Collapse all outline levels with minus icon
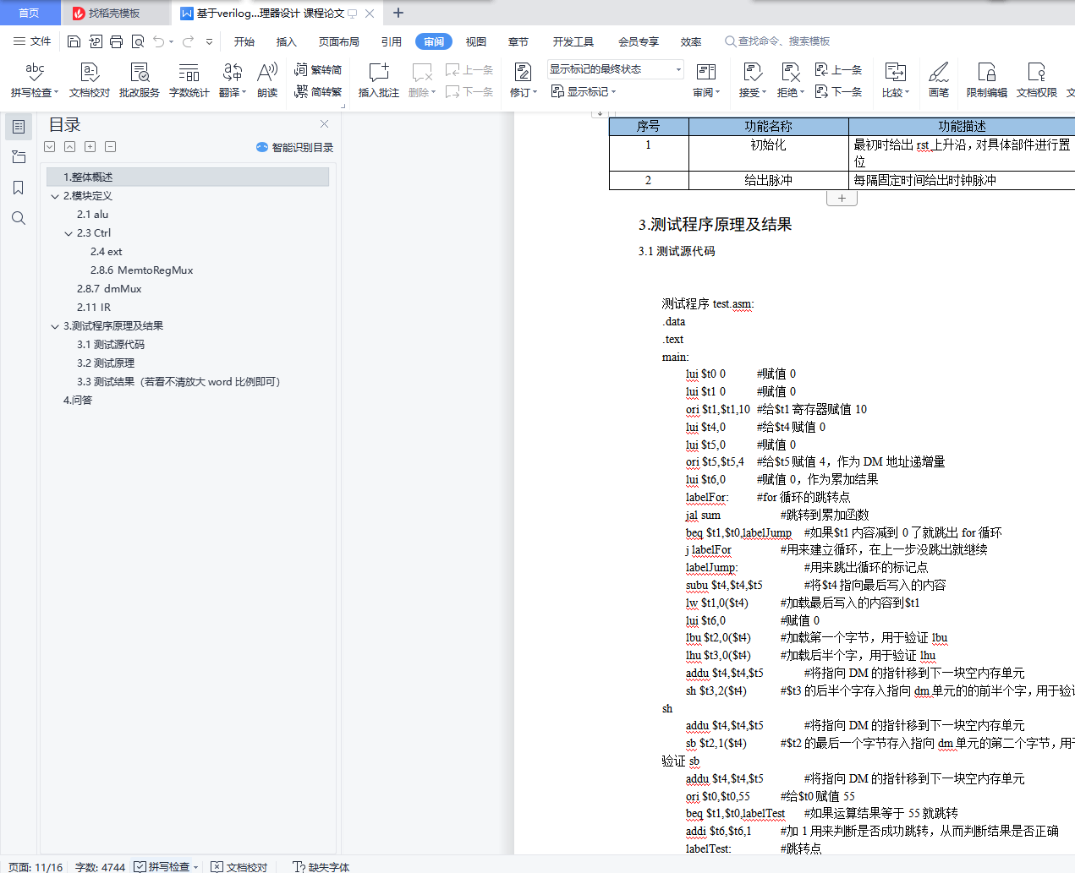 [110, 147]
